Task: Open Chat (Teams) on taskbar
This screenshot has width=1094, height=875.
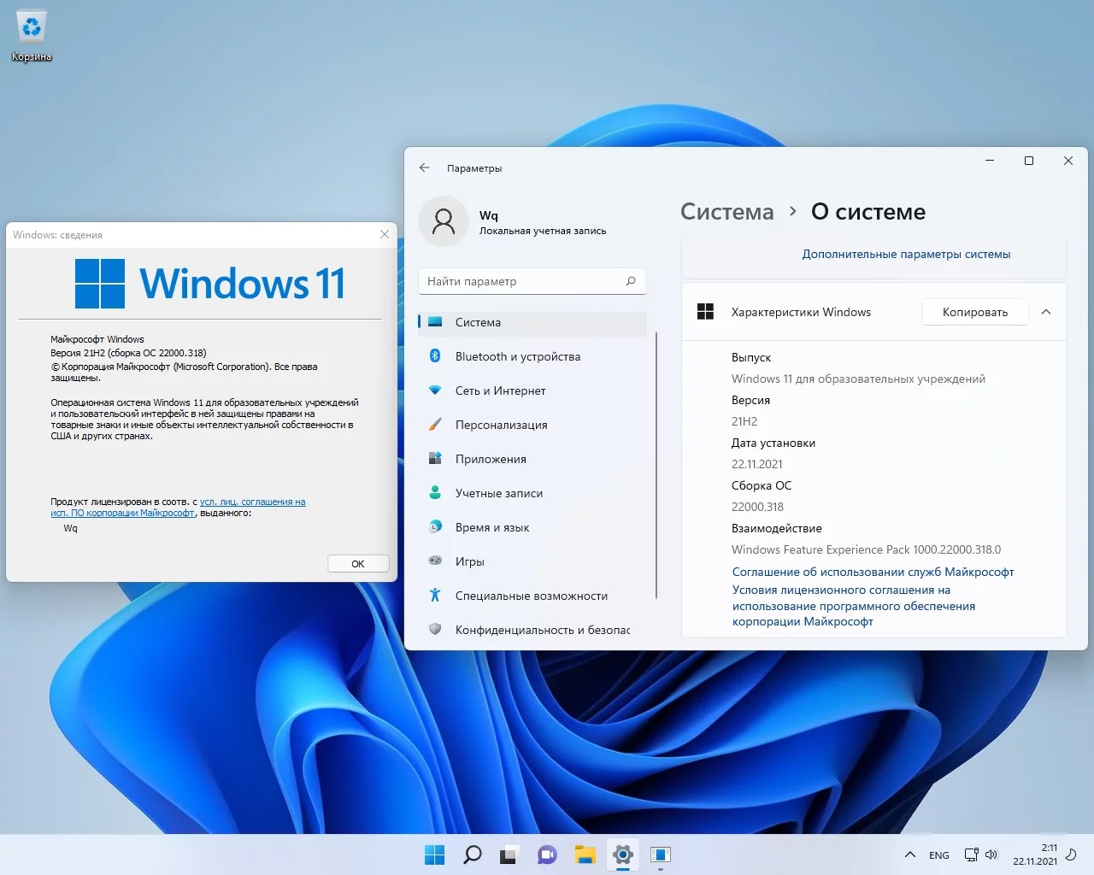Action: tap(547, 854)
